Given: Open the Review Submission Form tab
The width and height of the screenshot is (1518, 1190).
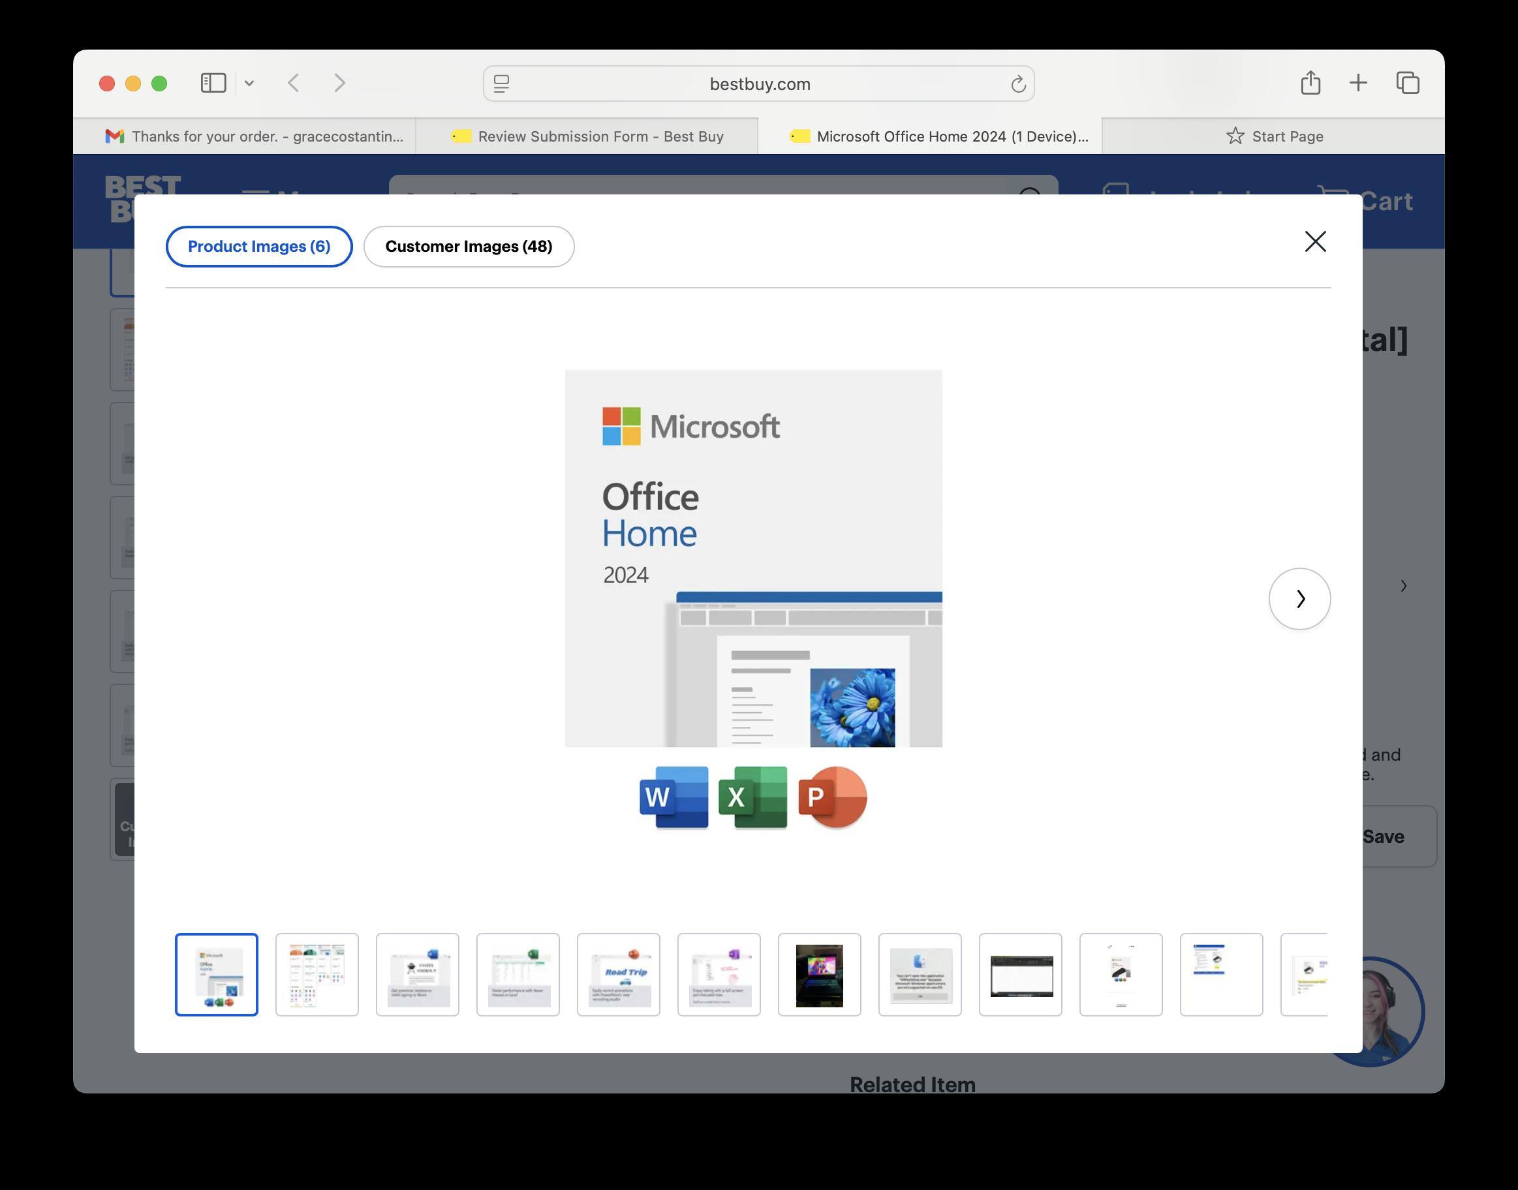Looking at the screenshot, I should pyautogui.click(x=587, y=136).
